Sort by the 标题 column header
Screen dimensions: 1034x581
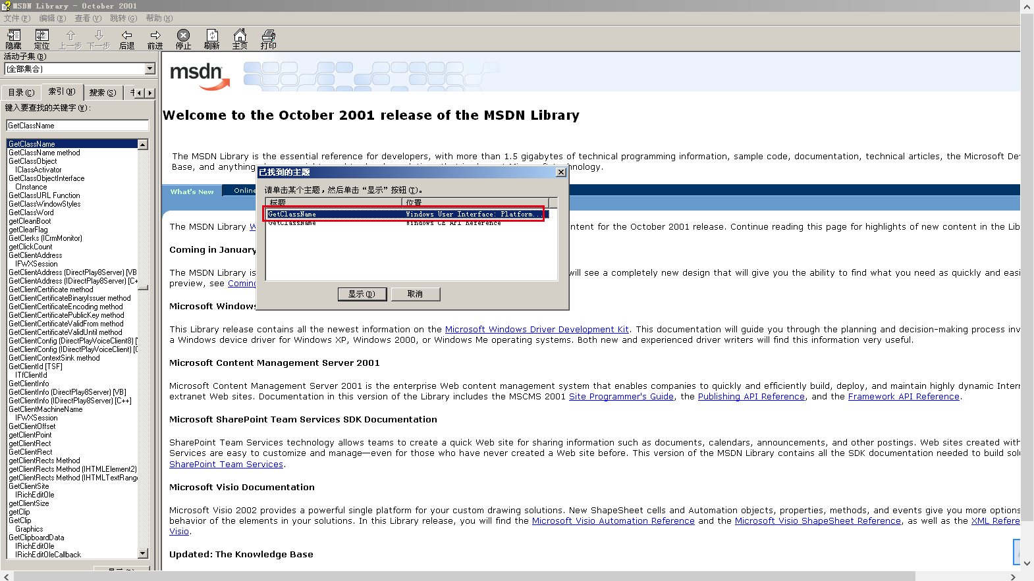(334, 203)
